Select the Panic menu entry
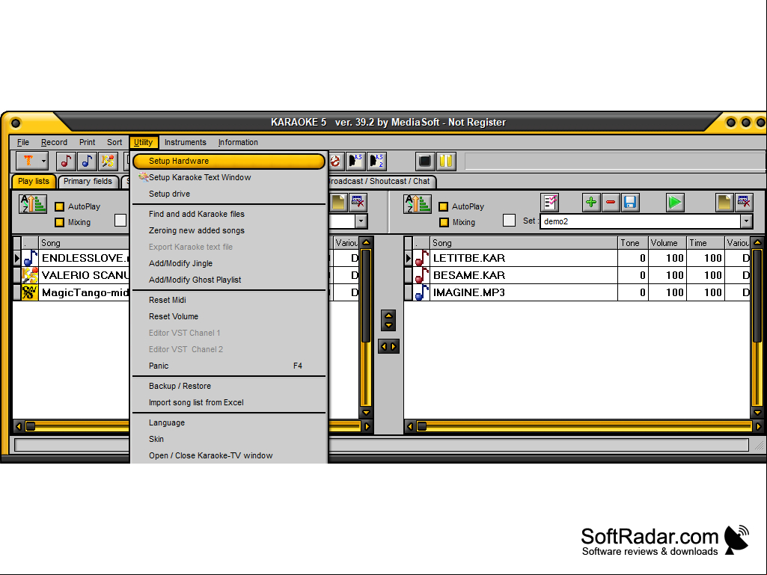 coord(228,366)
